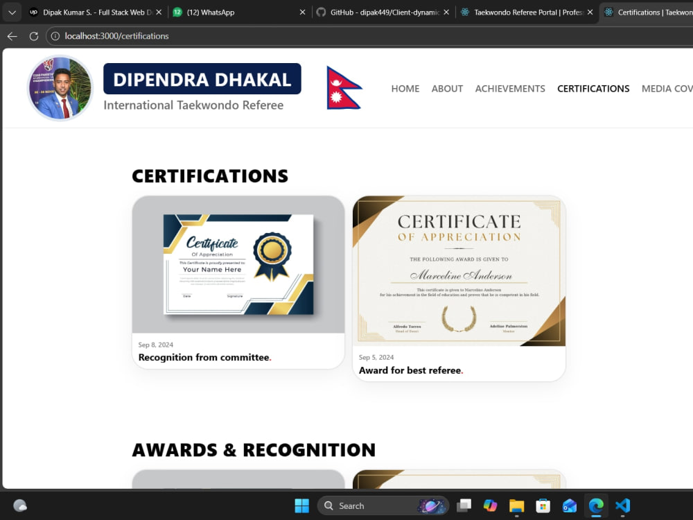
Task: Open the Recognition from committee certificate image
Action: pos(238,264)
